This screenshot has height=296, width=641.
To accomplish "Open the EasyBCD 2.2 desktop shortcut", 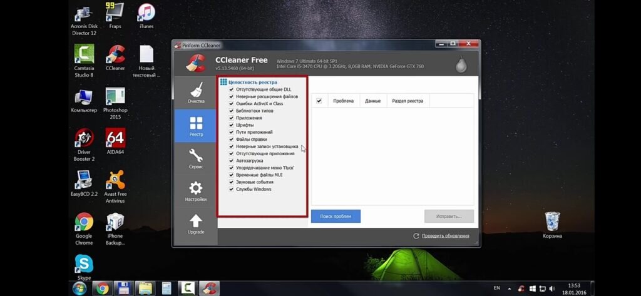I will point(84,183).
